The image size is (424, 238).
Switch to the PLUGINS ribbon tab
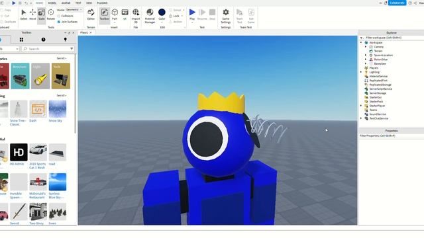[x=102, y=3]
